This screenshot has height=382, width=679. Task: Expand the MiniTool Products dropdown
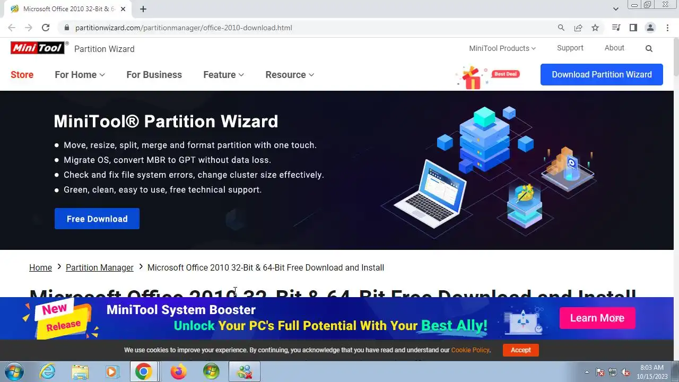[502, 48]
